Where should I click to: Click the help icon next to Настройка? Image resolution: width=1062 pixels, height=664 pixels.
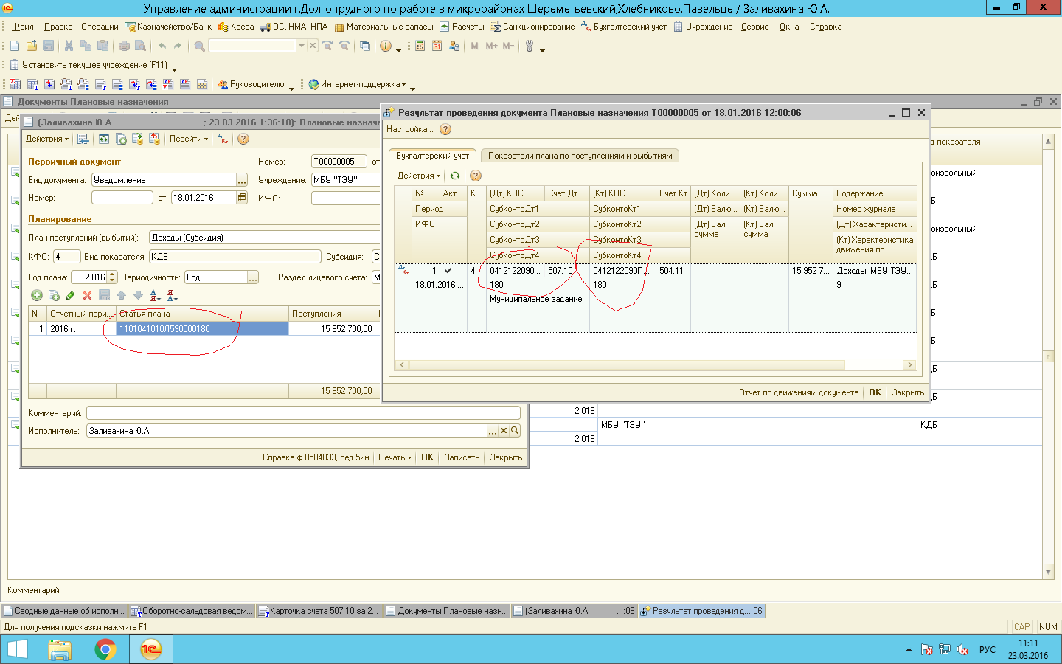(445, 129)
